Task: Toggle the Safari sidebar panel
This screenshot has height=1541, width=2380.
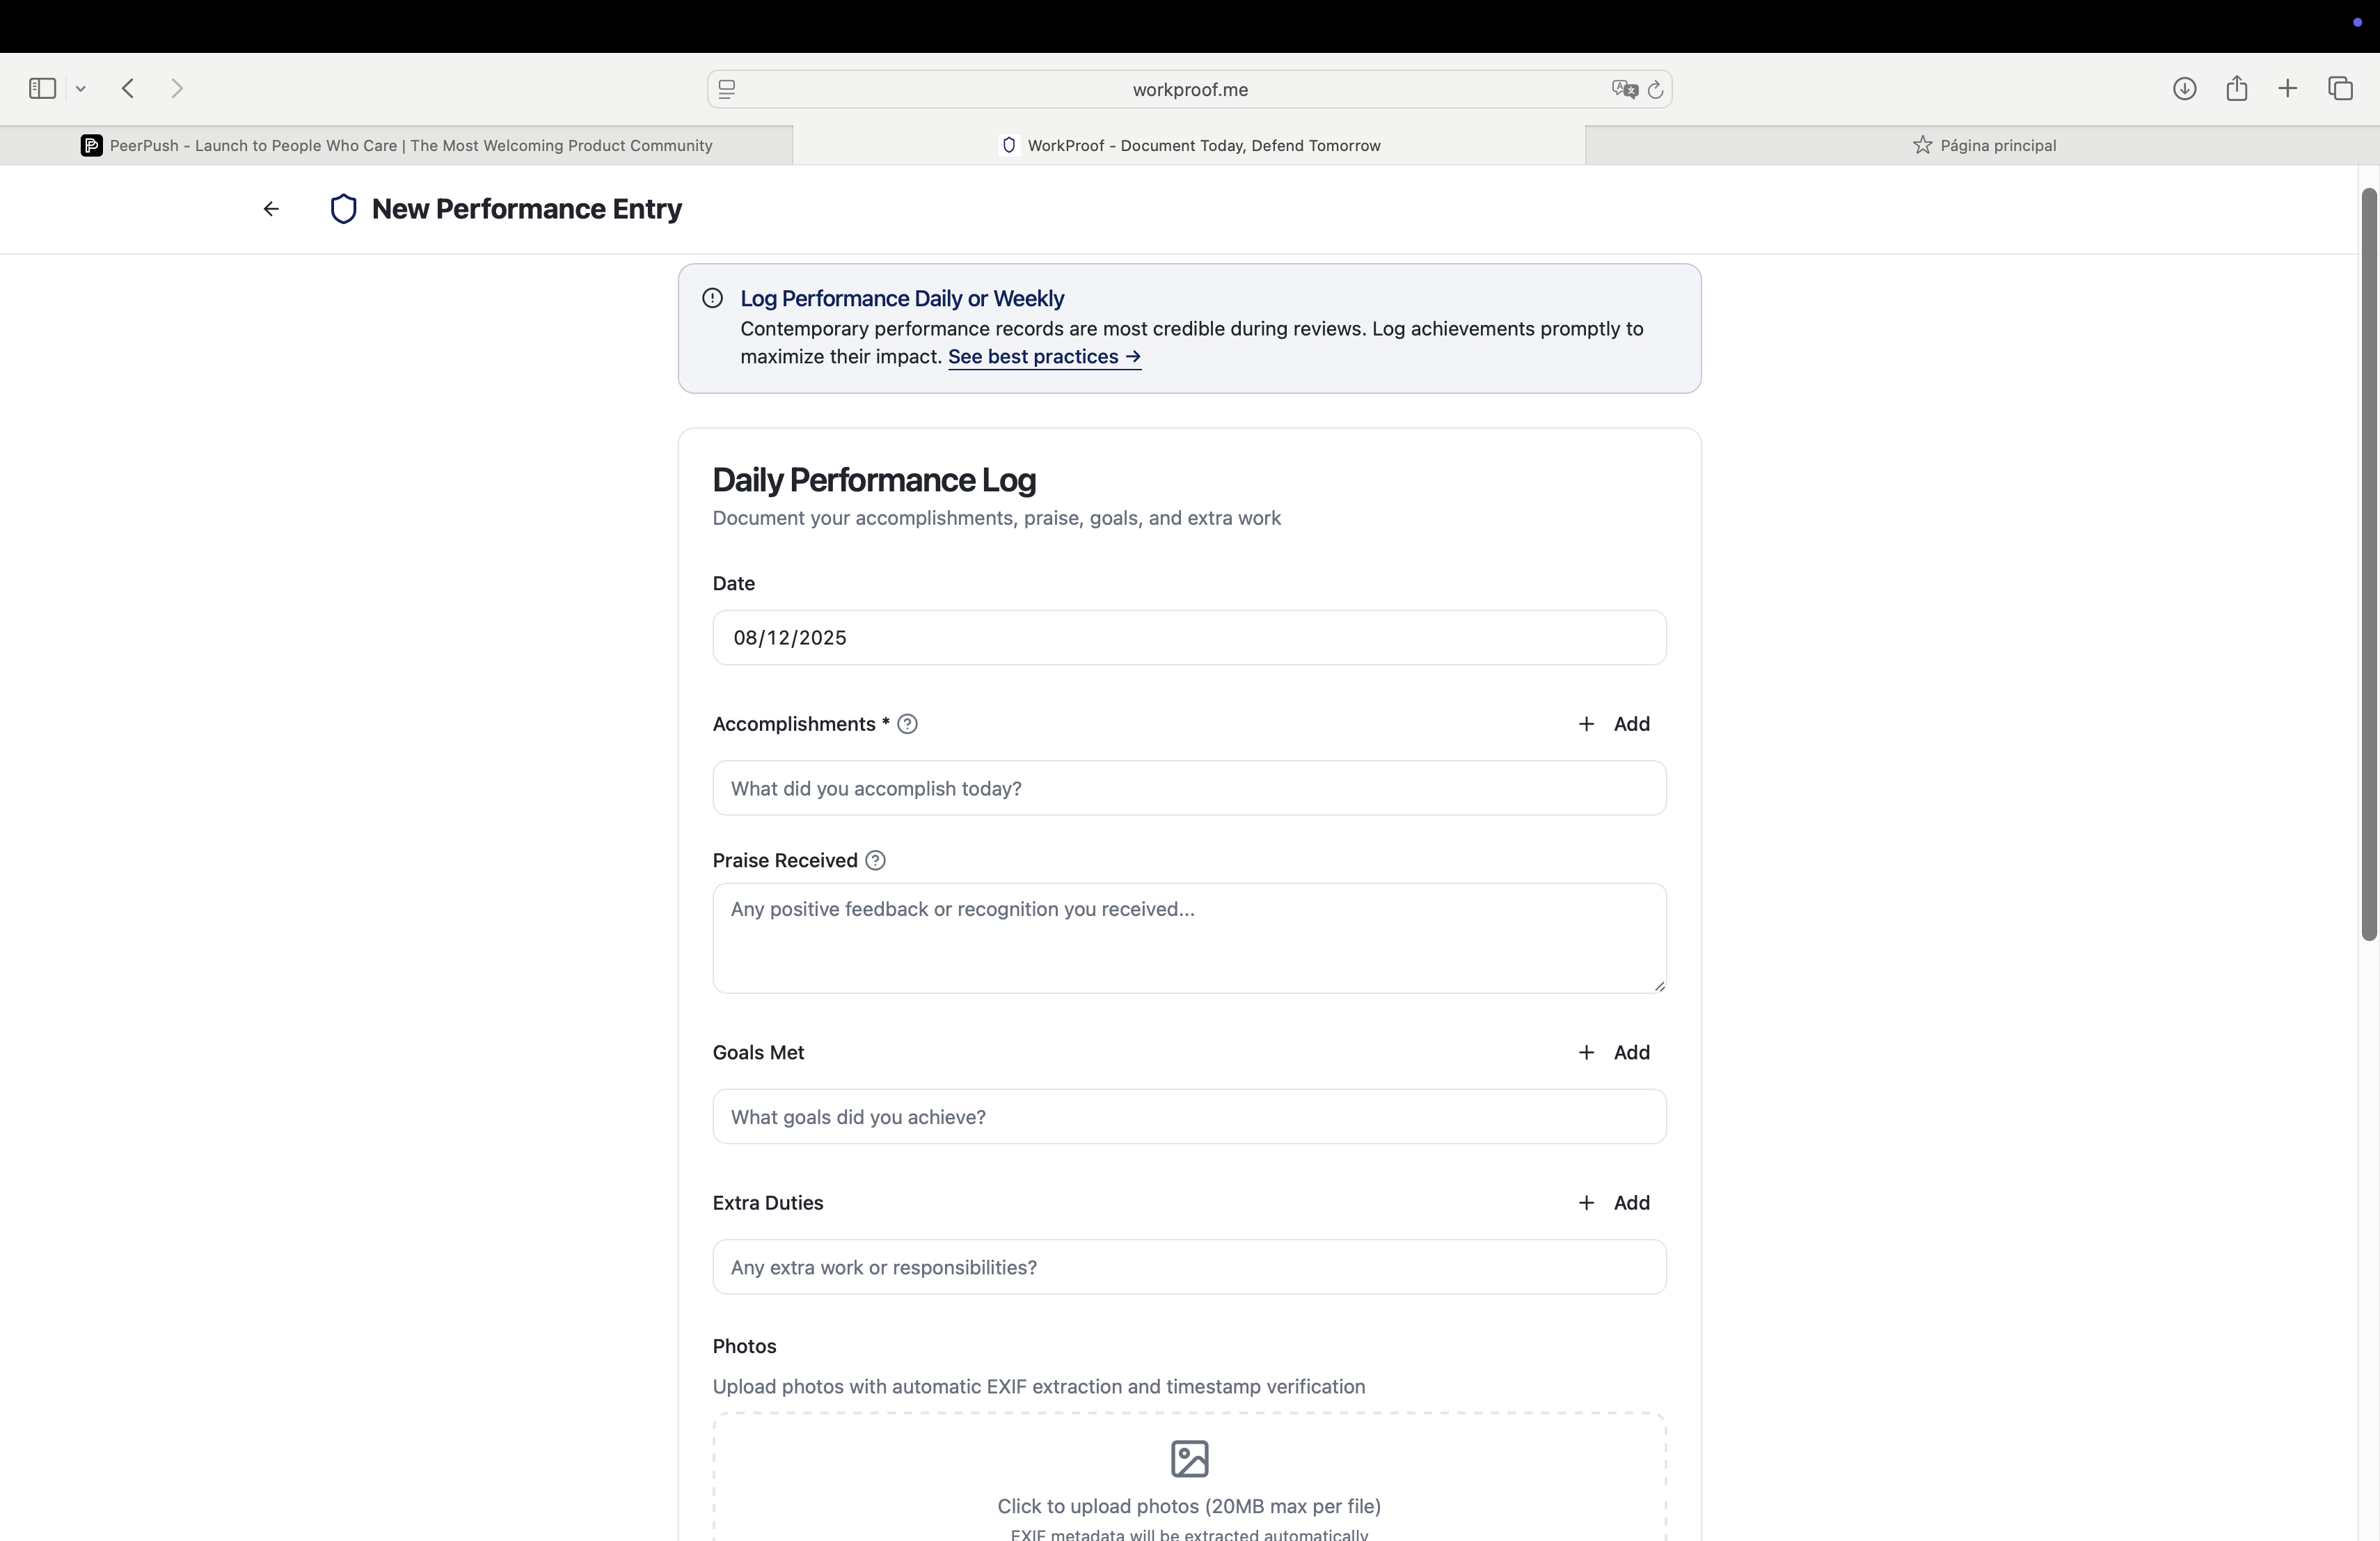Action: pyautogui.click(x=41, y=88)
